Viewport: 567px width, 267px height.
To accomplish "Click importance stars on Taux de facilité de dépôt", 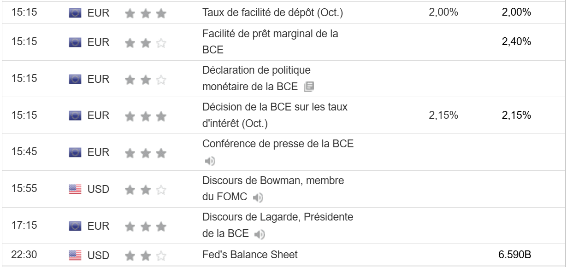I will coord(145,13).
